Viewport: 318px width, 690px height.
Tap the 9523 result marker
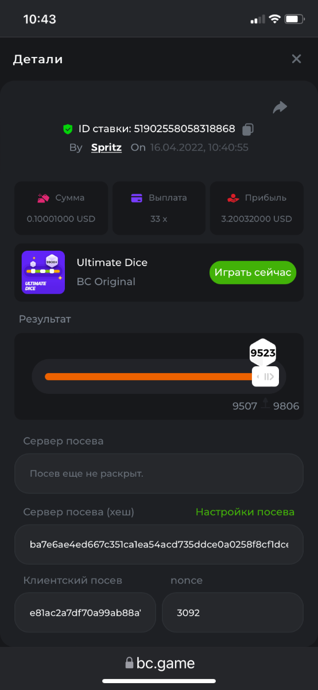pos(263,353)
